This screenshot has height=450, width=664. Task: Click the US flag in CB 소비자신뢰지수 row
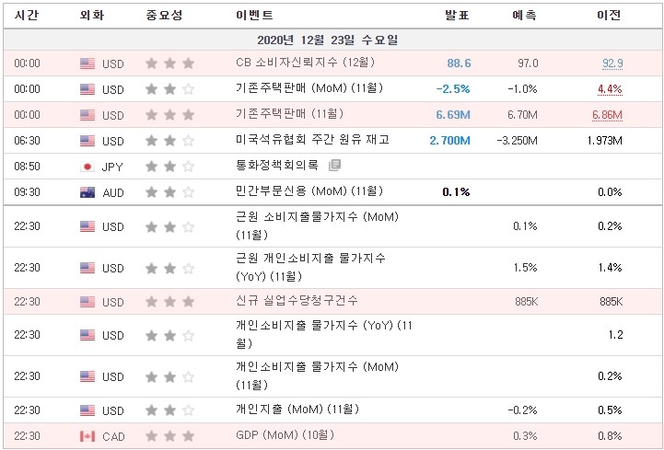tap(87, 63)
